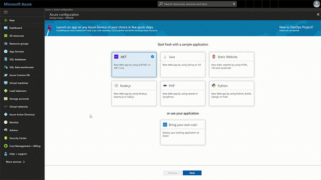Image resolution: width=321 pixels, height=180 pixels.
Task: Click the Advisor icon
Action: tap(6, 130)
